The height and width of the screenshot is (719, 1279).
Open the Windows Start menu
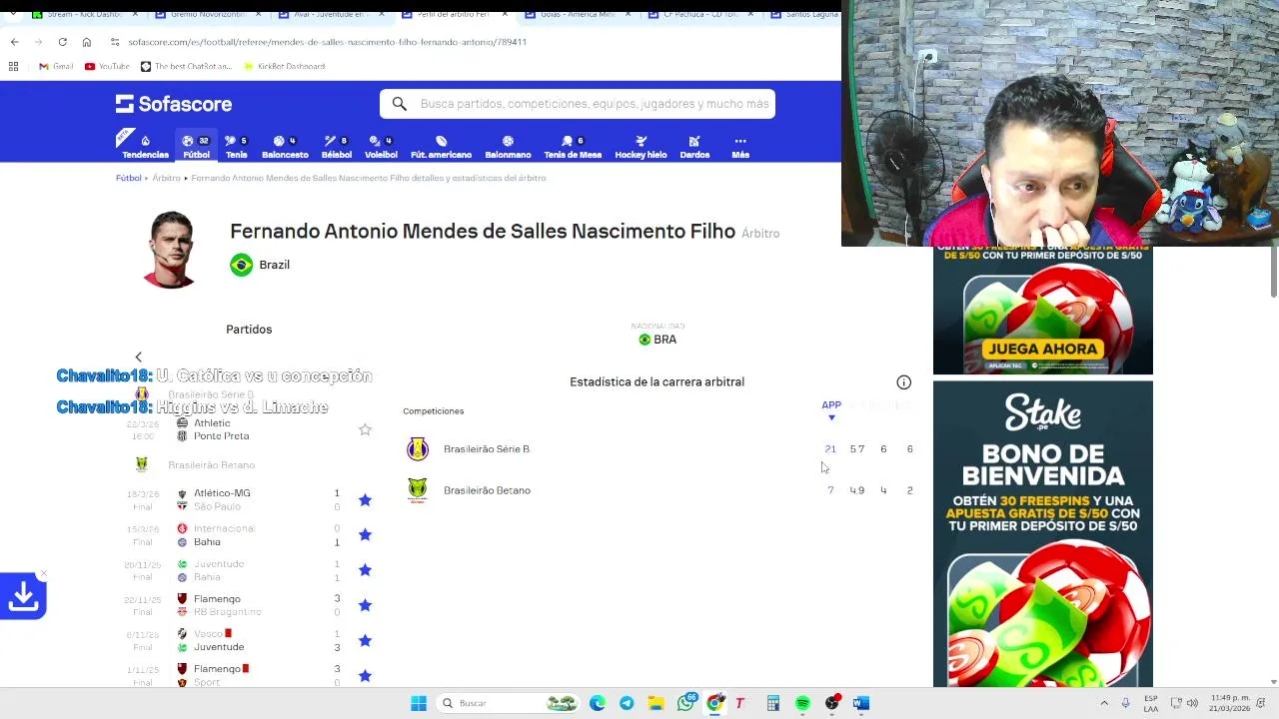tap(419, 703)
